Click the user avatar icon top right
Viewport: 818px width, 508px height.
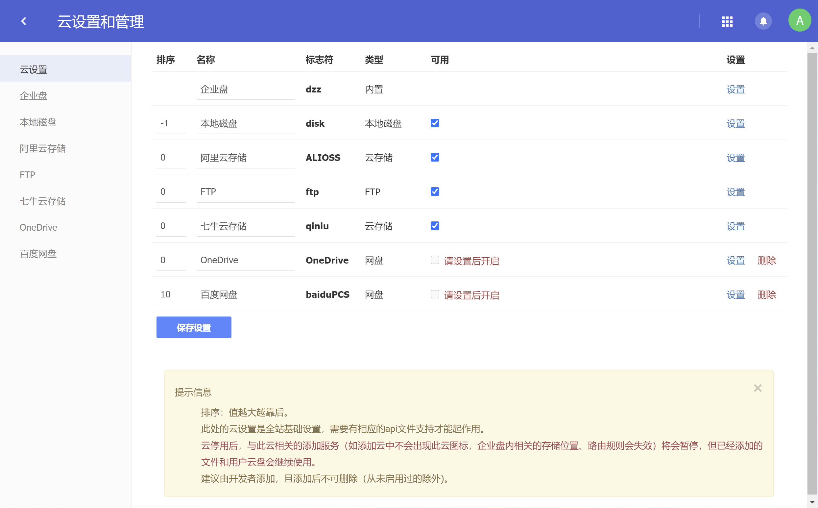click(x=800, y=21)
